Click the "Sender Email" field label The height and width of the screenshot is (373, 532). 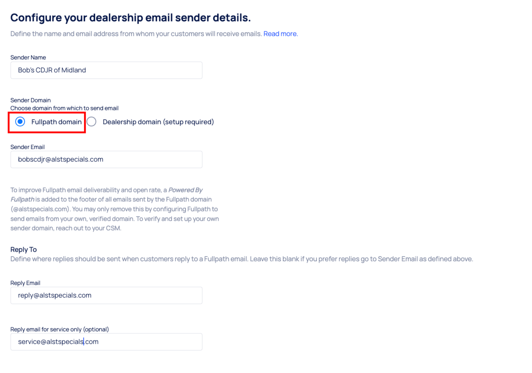[27, 147]
